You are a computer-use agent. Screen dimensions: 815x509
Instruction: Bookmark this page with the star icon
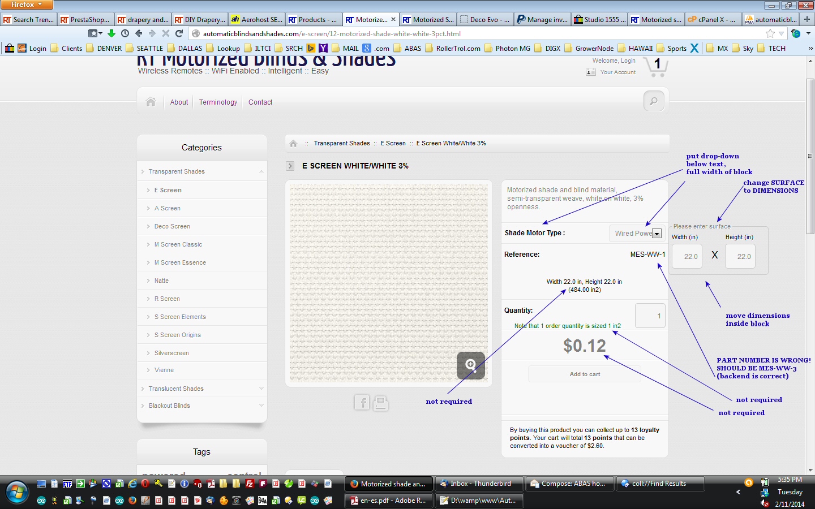pyautogui.click(x=770, y=34)
